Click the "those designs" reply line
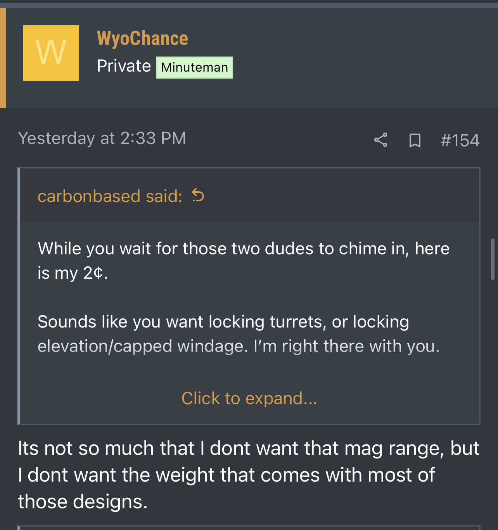 tap(83, 502)
